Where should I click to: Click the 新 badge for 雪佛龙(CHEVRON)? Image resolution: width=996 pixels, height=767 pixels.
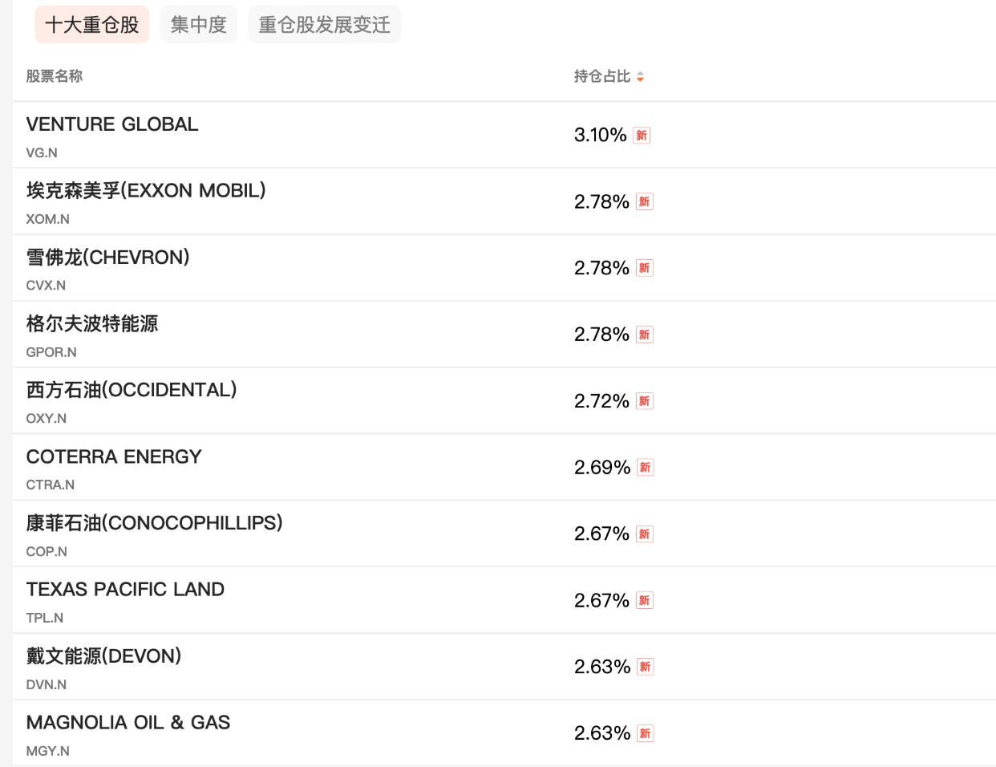[x=646, y=268]
